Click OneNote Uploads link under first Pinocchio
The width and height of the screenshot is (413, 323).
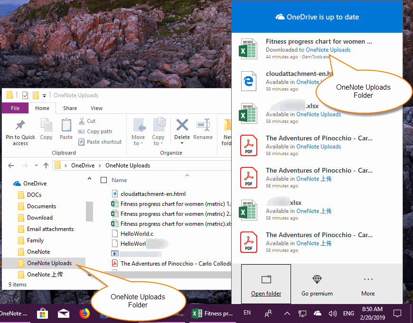point(319,147)
